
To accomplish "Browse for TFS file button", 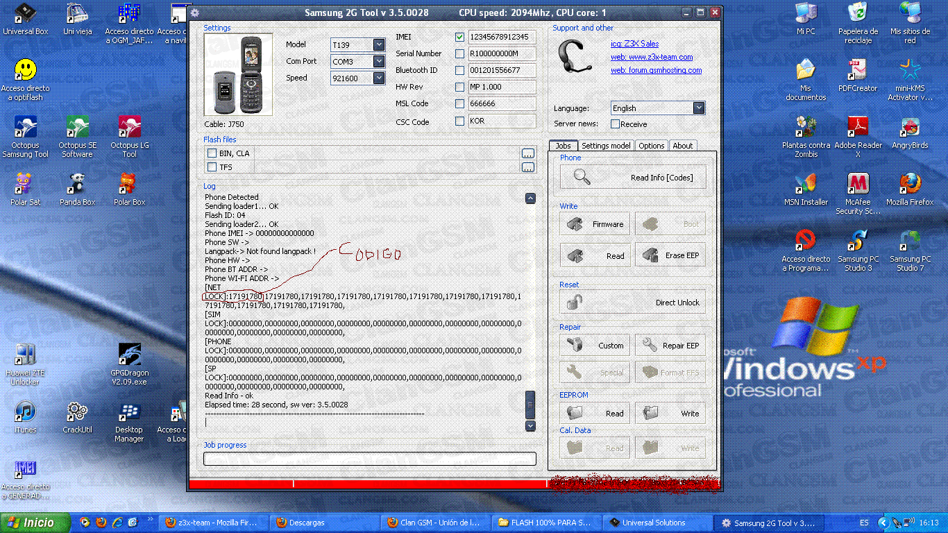I will (528, 167).
